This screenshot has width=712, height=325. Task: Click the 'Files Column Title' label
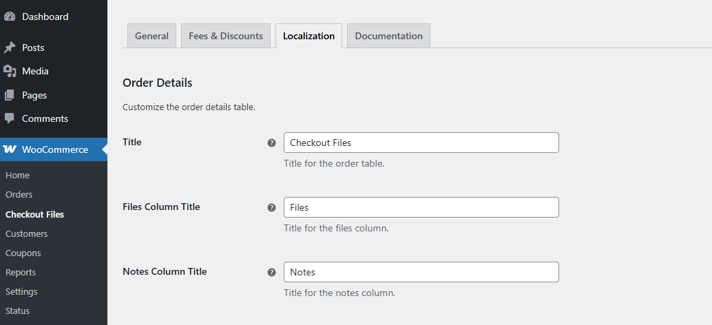coord(161,207)
